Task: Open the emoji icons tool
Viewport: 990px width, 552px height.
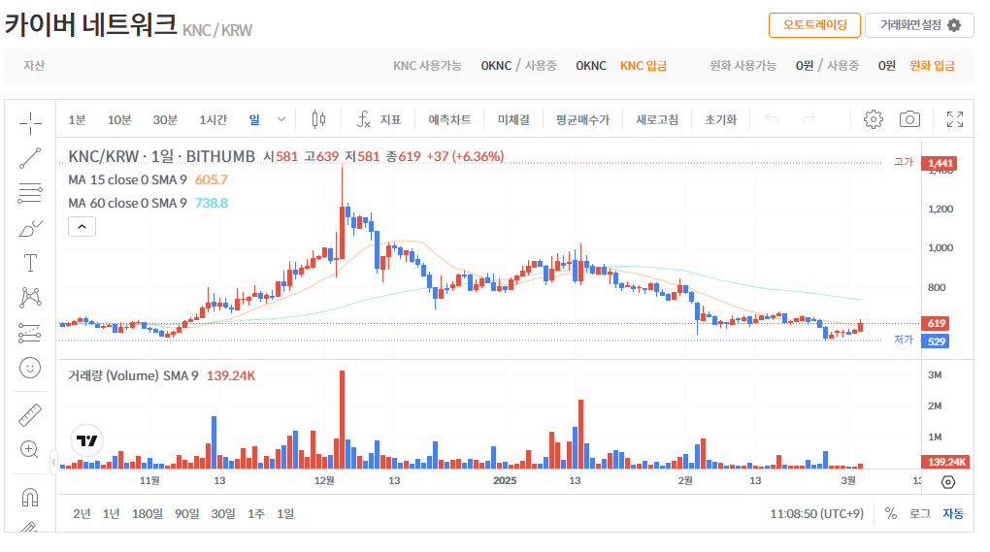Action: tap(30, 368)
